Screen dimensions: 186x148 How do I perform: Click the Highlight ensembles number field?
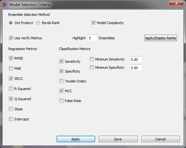click(x=92, y=38)
